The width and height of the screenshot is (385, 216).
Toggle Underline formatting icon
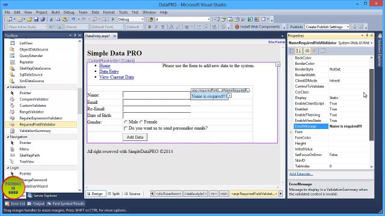[162, 27]
